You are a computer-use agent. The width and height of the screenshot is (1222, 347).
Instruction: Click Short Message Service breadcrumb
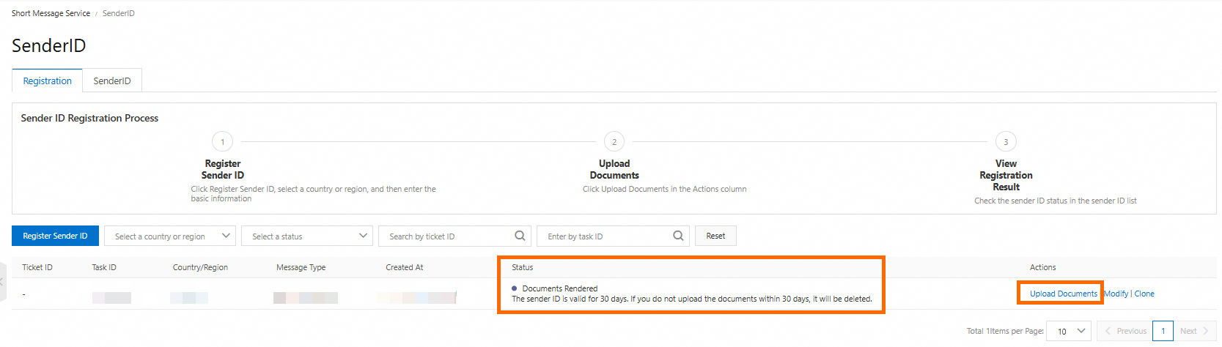[51, 13]
